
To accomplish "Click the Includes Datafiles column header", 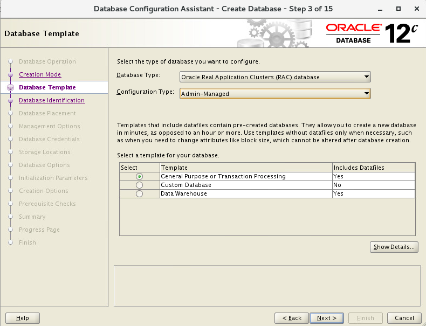I will point(374,168).
